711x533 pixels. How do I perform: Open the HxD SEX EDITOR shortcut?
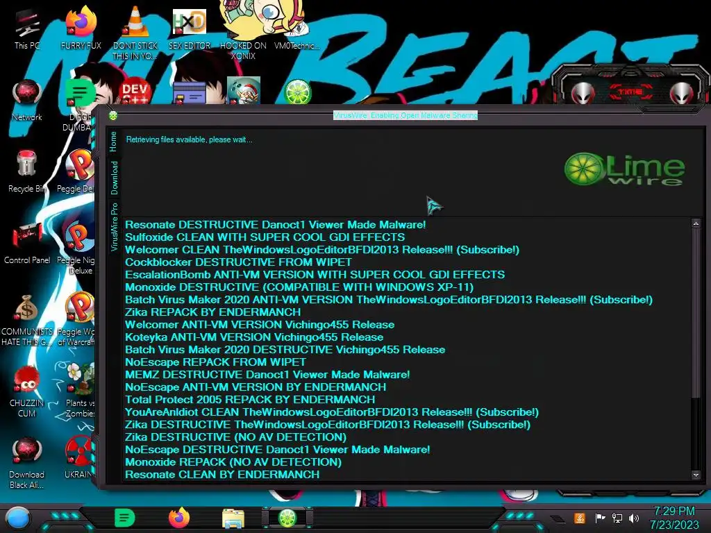189,29
